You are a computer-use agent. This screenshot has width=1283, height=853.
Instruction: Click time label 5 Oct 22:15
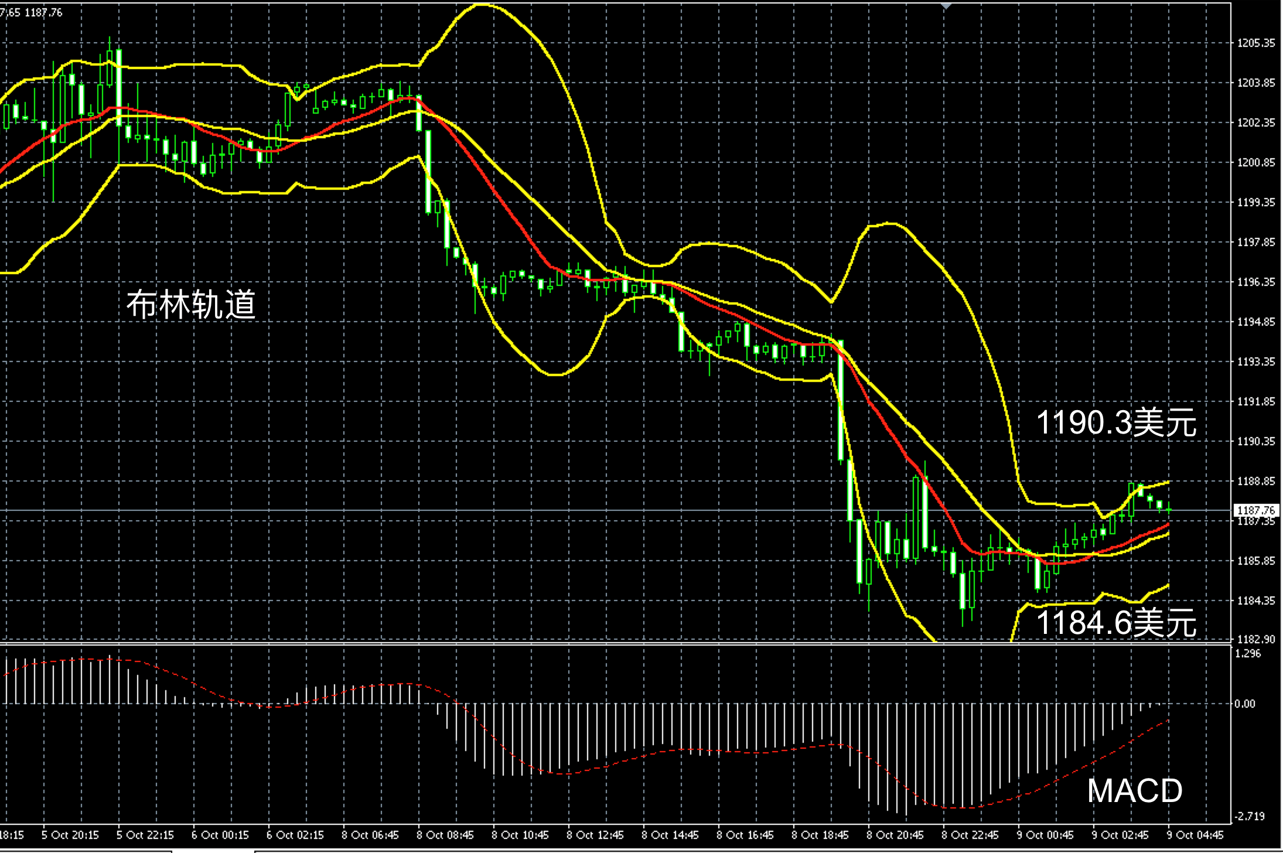[x=145, y=835]
